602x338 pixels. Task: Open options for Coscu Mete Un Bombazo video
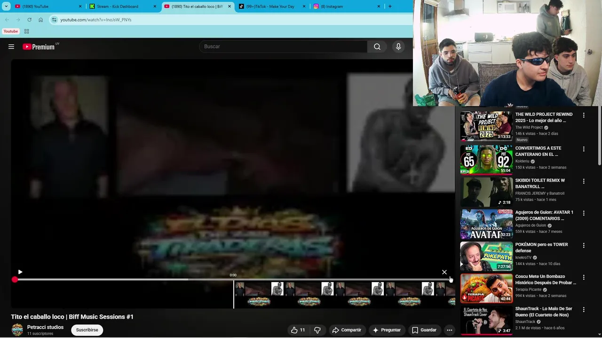pyautogui.click(x=584, y=277)
